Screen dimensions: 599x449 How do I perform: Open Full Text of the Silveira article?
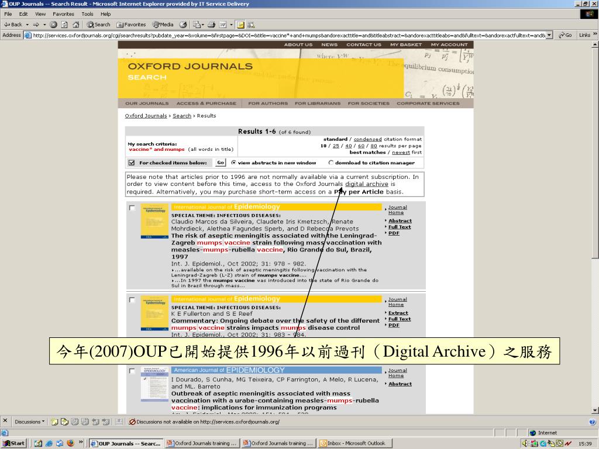tap(399, 227)
